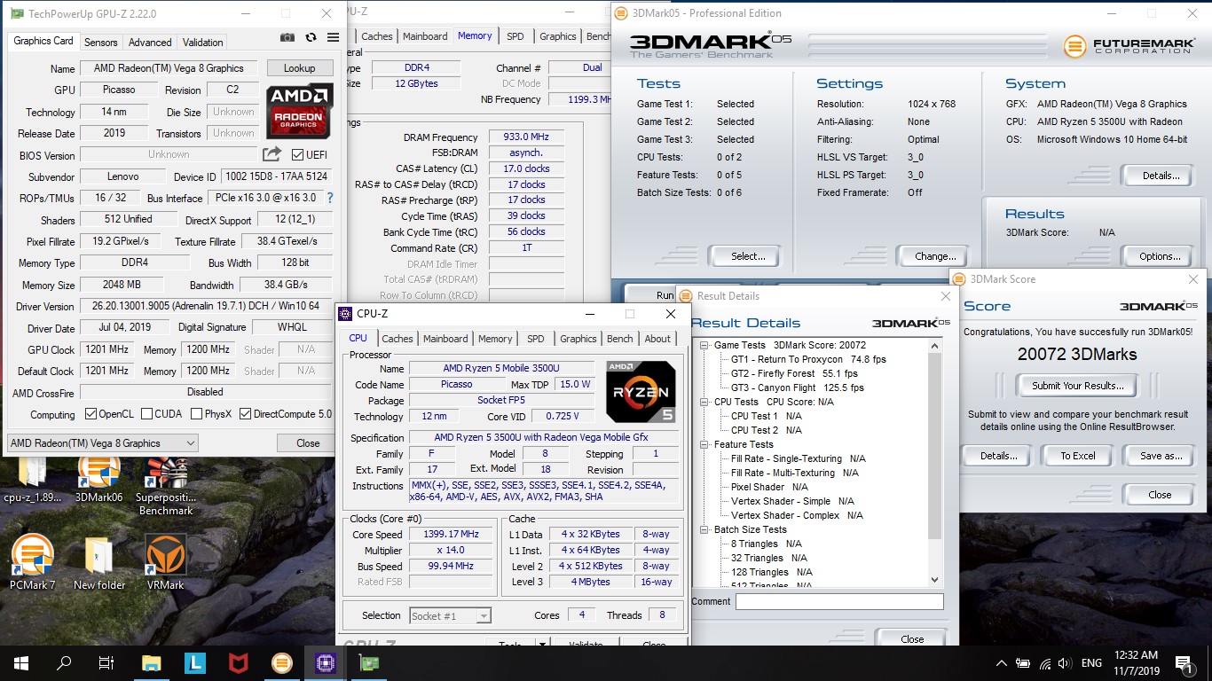Screen dimensions: 1212x681
Task: Select the GT3 - Canyon Flight result row
Action: (797, 387)
